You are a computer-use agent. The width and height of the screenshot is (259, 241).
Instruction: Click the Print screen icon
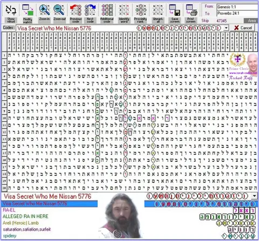192,10
